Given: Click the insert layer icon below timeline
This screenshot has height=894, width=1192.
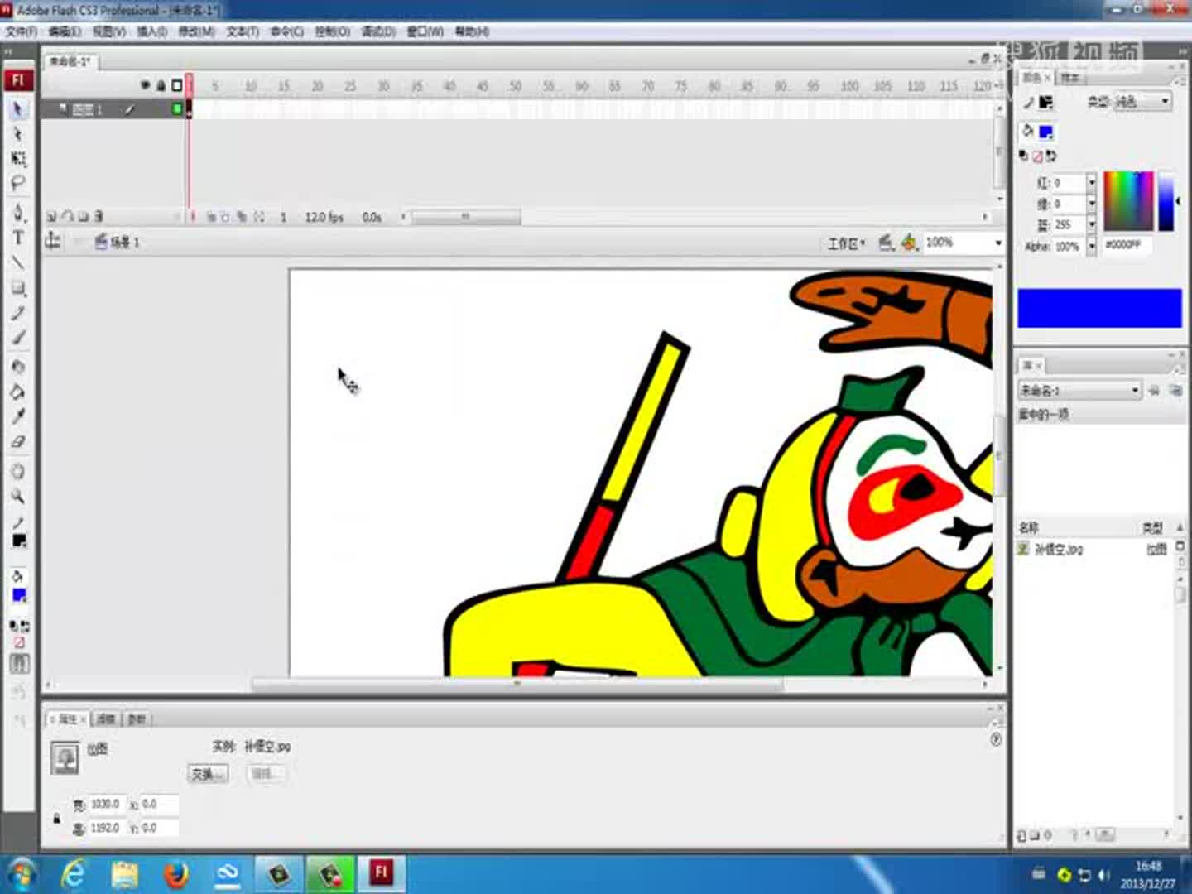Looking at the screenshot, I should point(51,217).
